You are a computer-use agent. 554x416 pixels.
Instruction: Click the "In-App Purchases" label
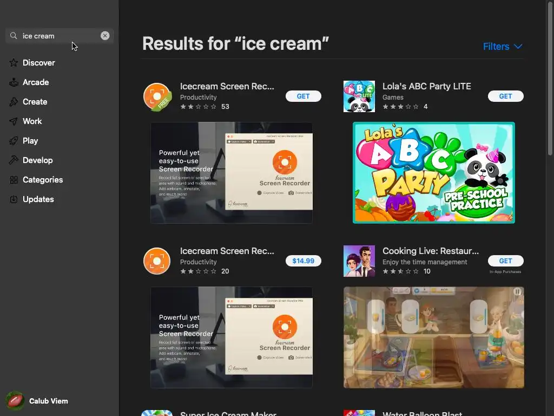(505, 272)
